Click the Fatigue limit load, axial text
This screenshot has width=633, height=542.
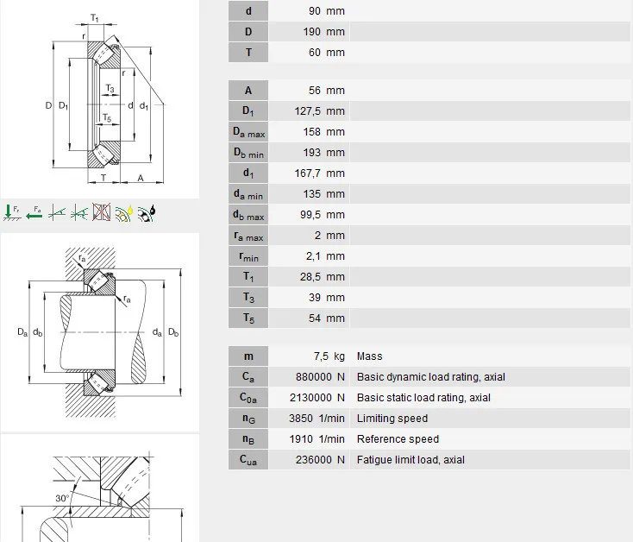(411, 460)
